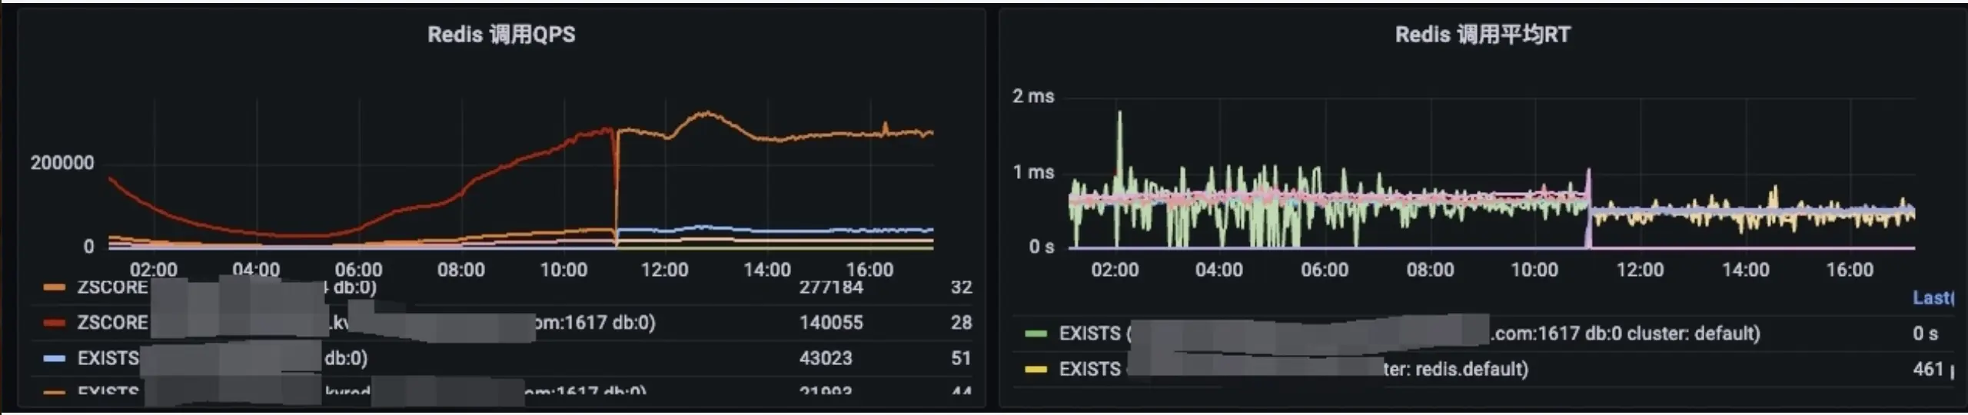The width and height of the screenshot is (1968, 415).
Task: Click the 277184 value in QPS legend
Action: click(831, 287)
